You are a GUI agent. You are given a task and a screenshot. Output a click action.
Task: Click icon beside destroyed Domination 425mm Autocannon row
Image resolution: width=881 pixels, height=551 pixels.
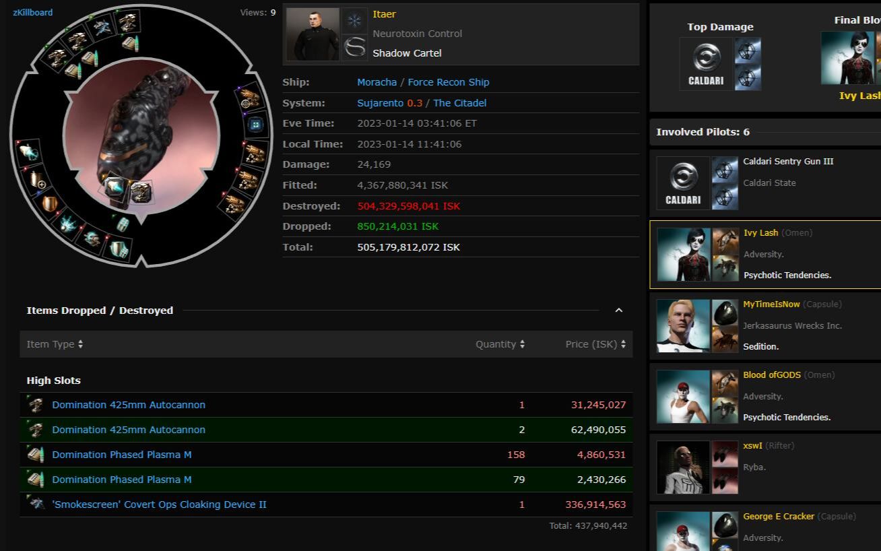pos(36,405)
